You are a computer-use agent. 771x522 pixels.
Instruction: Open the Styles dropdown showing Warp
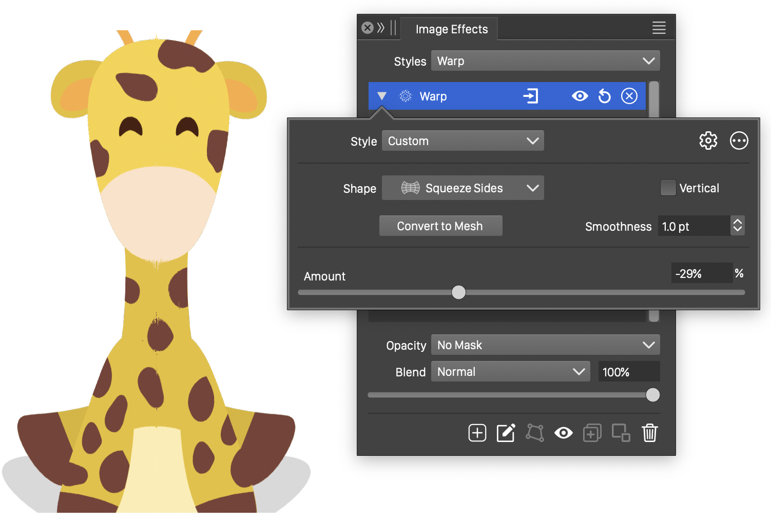(545, 61)
